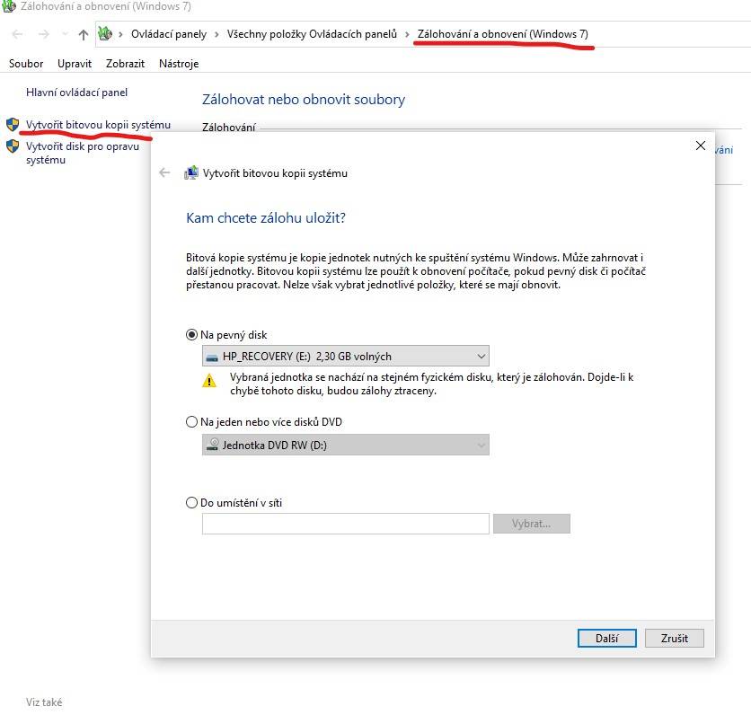Click shield icon beside Vytvořit bitovou kopii systému
The image size is (751, 715).
(13, 125)
